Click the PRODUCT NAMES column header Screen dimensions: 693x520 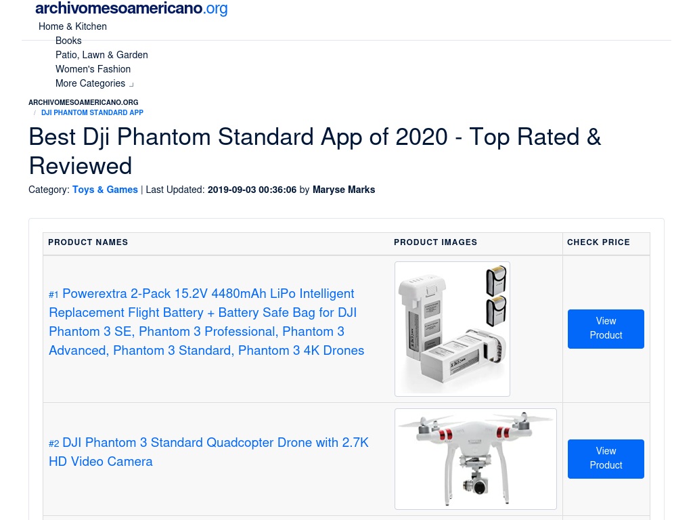click(88, 242)
